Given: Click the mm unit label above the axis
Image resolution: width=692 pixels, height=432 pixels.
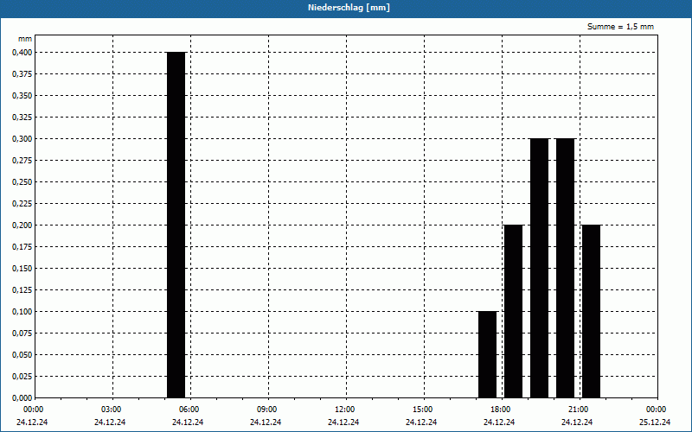Looking at the screenshot, I should click(x=25, y=39).
